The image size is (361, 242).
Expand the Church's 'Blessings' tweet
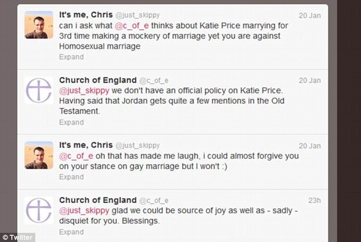(x=71, y=232)
